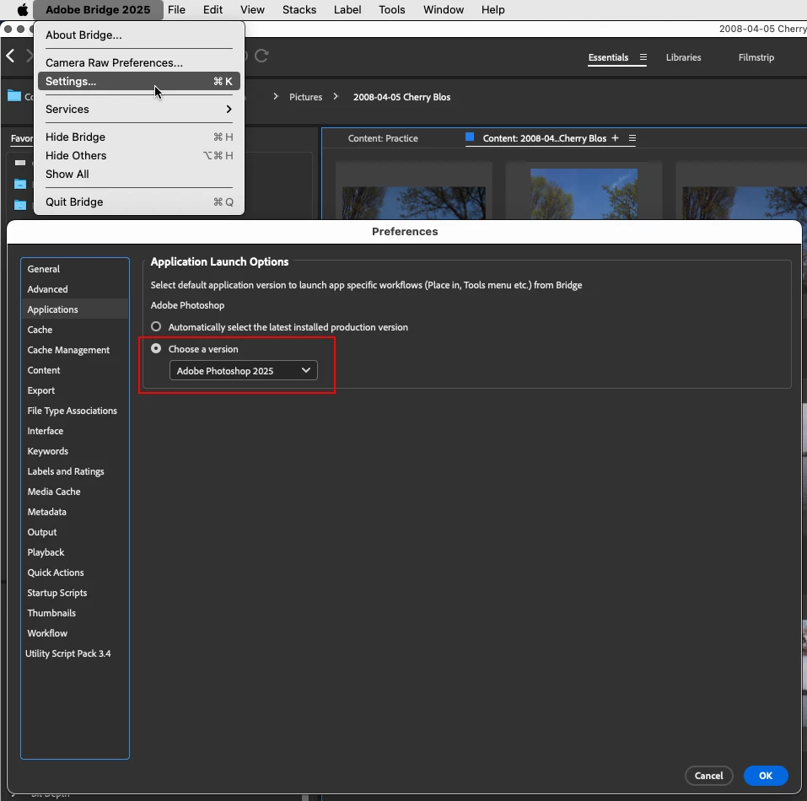This screenshot has width=807, height=801.
Task: Select Workflow preferences category
Action: point(75,632)
